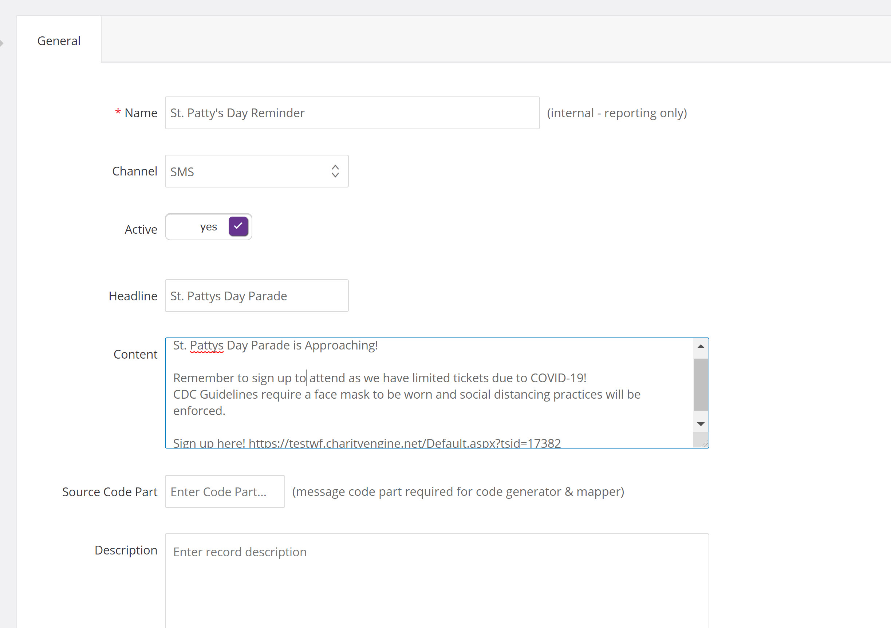
Task: Expand the left sidebar arrow
Action: (x=1, y=43)
